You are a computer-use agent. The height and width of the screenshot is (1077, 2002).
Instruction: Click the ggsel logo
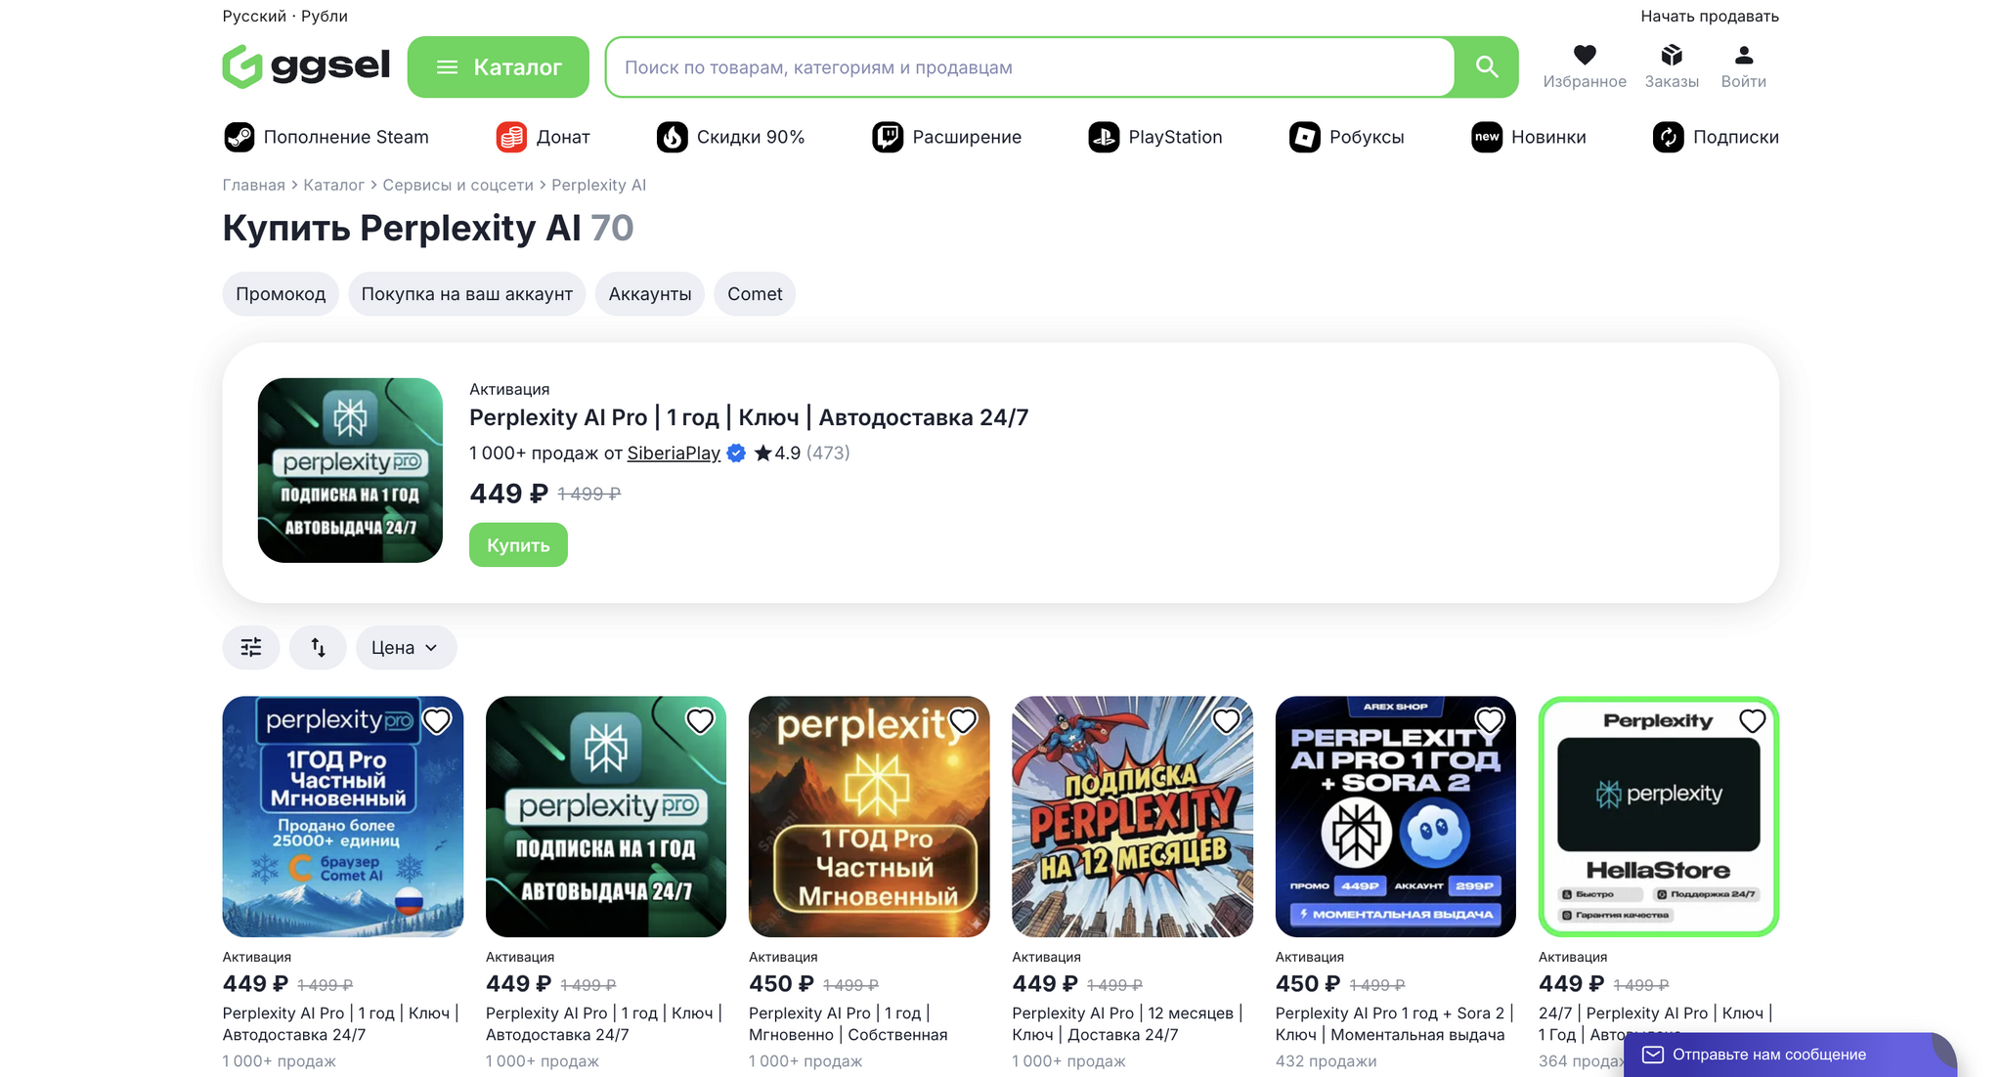pos(306,66)
